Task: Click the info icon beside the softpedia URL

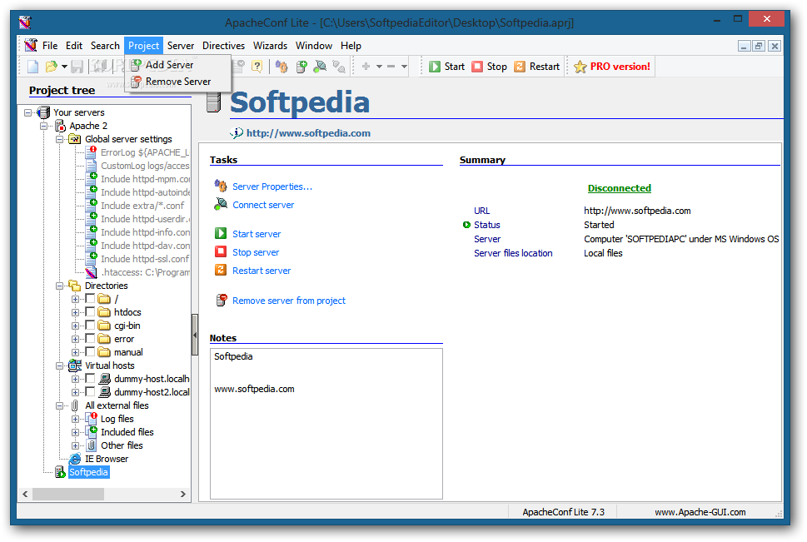Action: coord(237,133)
